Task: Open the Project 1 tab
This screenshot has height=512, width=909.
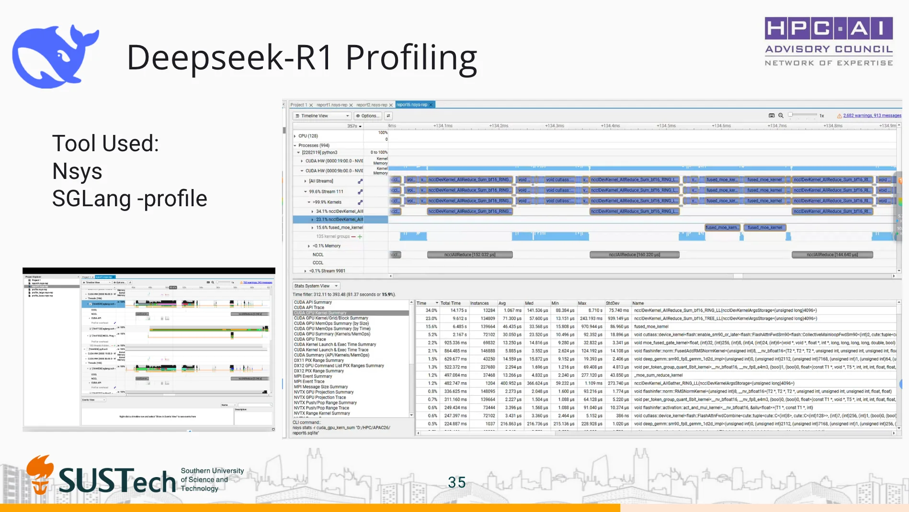Action: pos(298,105)
